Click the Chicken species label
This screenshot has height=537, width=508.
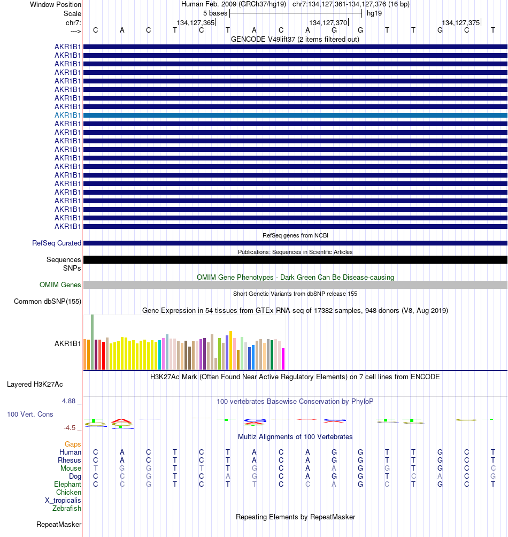click(69, 493)
